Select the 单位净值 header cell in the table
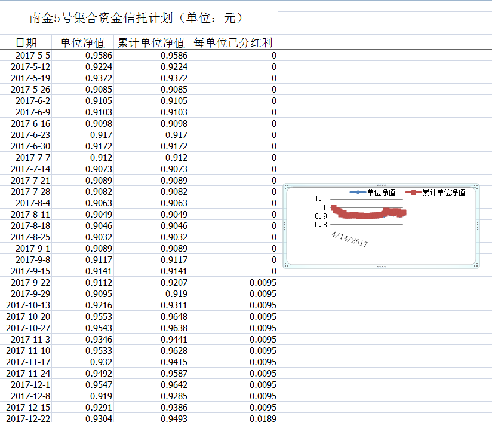This screenshot has width=492, height=422. [82, 42]
